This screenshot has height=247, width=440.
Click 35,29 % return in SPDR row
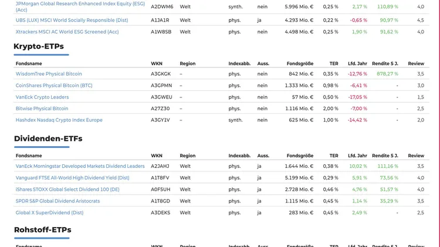[389, 201]
